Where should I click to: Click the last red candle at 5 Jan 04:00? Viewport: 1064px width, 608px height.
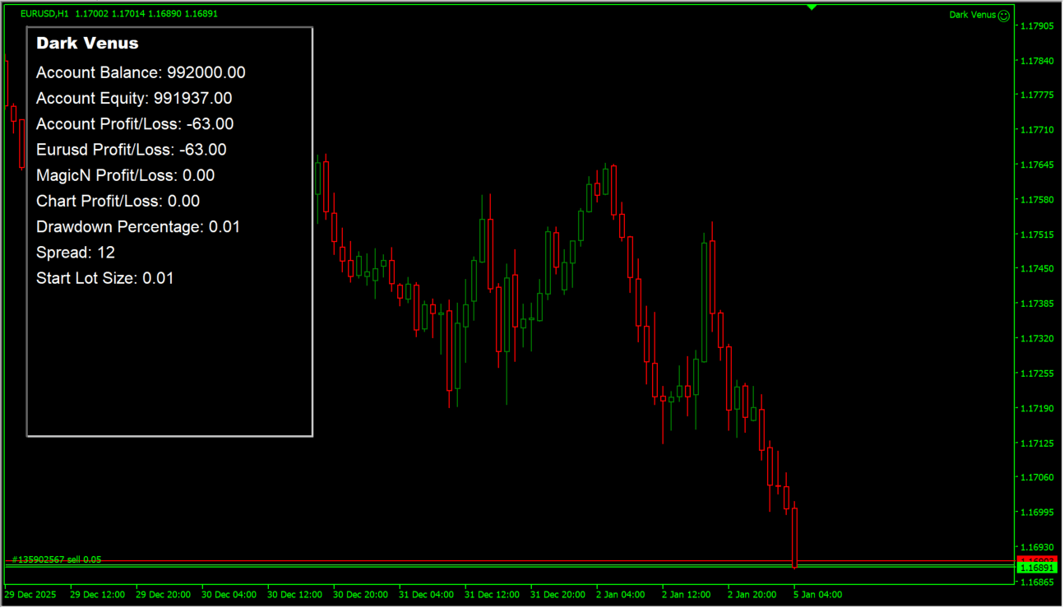[x=794, y=536]
